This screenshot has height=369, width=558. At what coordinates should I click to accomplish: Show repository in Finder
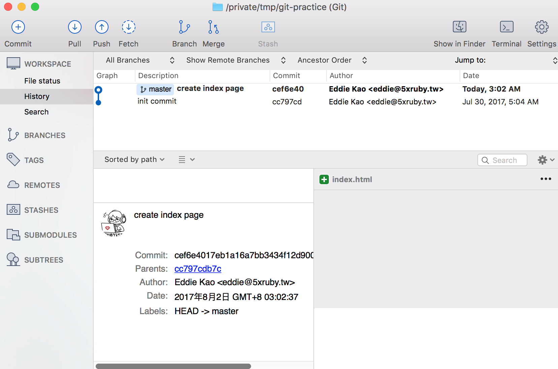click(x=459, y=27)
